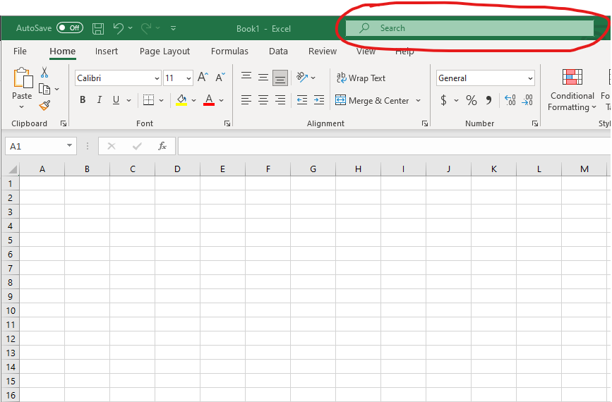The width and height of the screenshot is (612, 402).
Task: Expand Merge & Center options arrow
Action: [418, 101]
